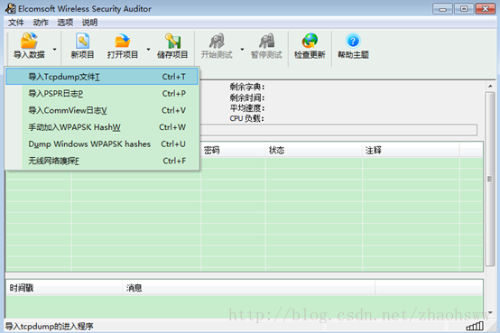Screen dimensions: 500x333
Task: Choose 导入CommView日志 from the menu
Action: [x=102, y=110]
